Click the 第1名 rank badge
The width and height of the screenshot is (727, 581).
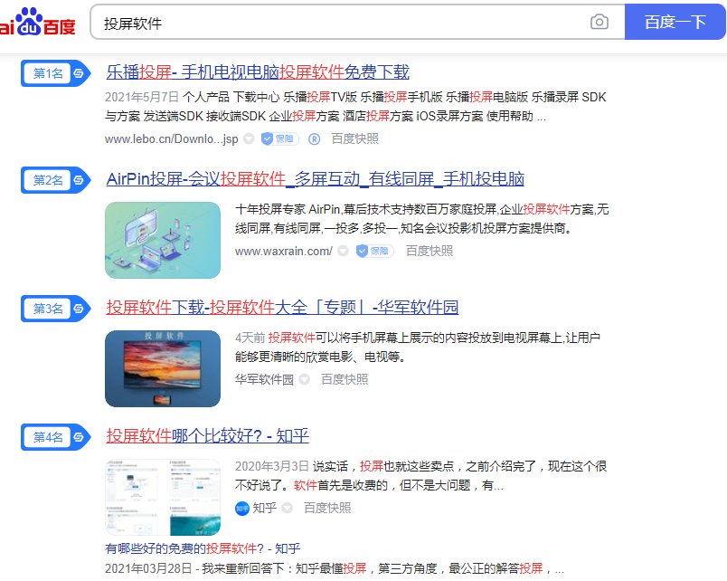(55, 73)
